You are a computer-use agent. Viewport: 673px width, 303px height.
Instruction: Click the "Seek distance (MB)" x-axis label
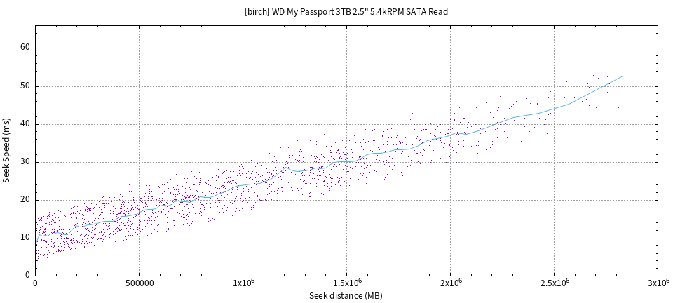click(x=346, y=296)
